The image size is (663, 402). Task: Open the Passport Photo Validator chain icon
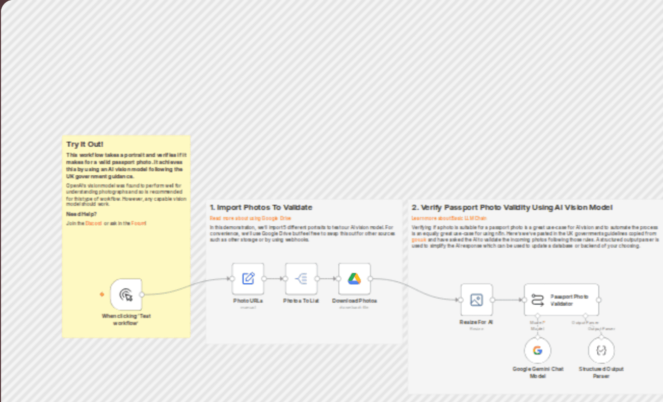click(x=538, y=300)
